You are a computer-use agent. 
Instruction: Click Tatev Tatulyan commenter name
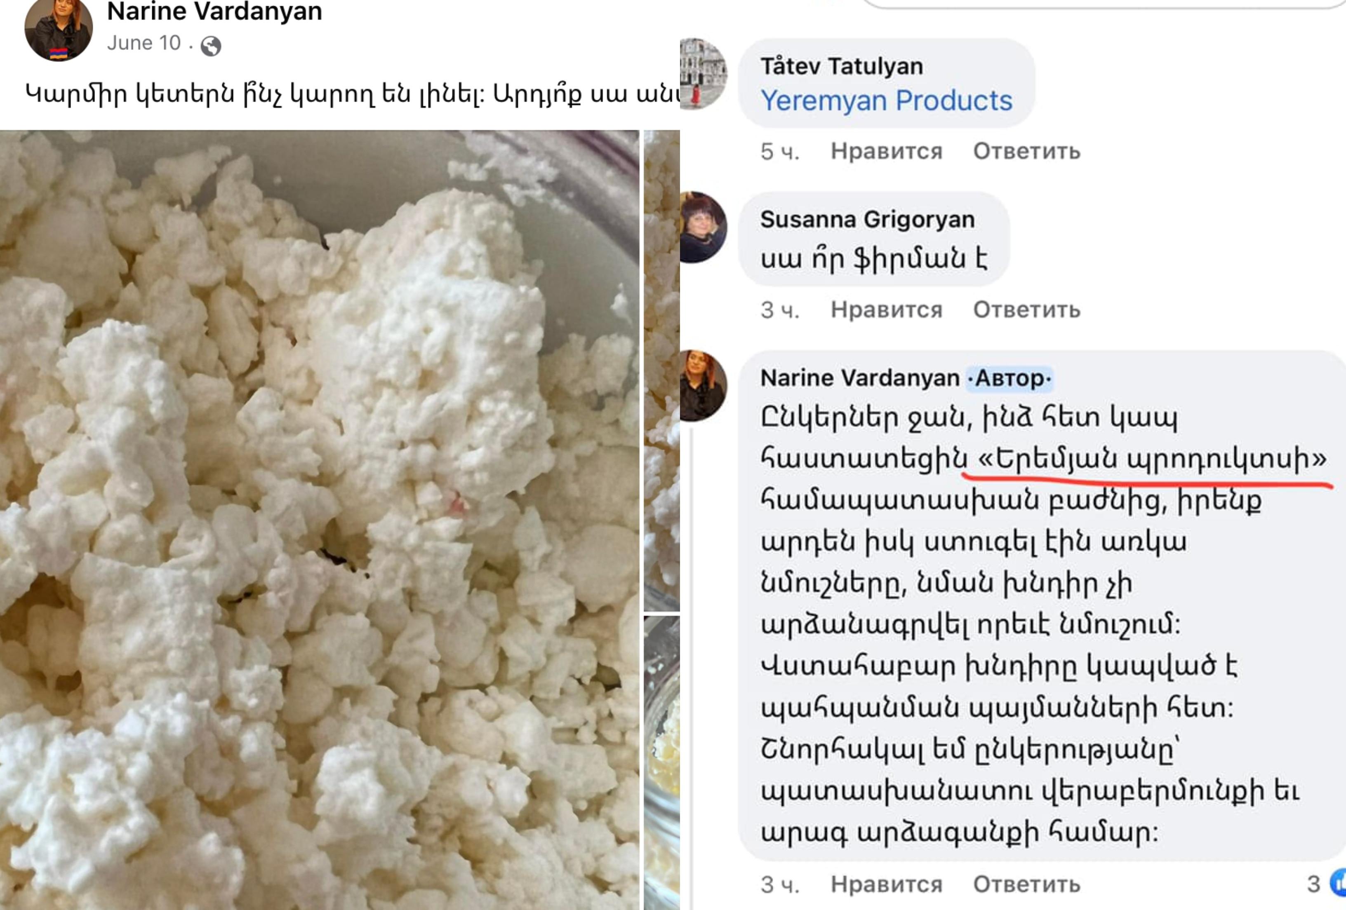pos(842,67)
